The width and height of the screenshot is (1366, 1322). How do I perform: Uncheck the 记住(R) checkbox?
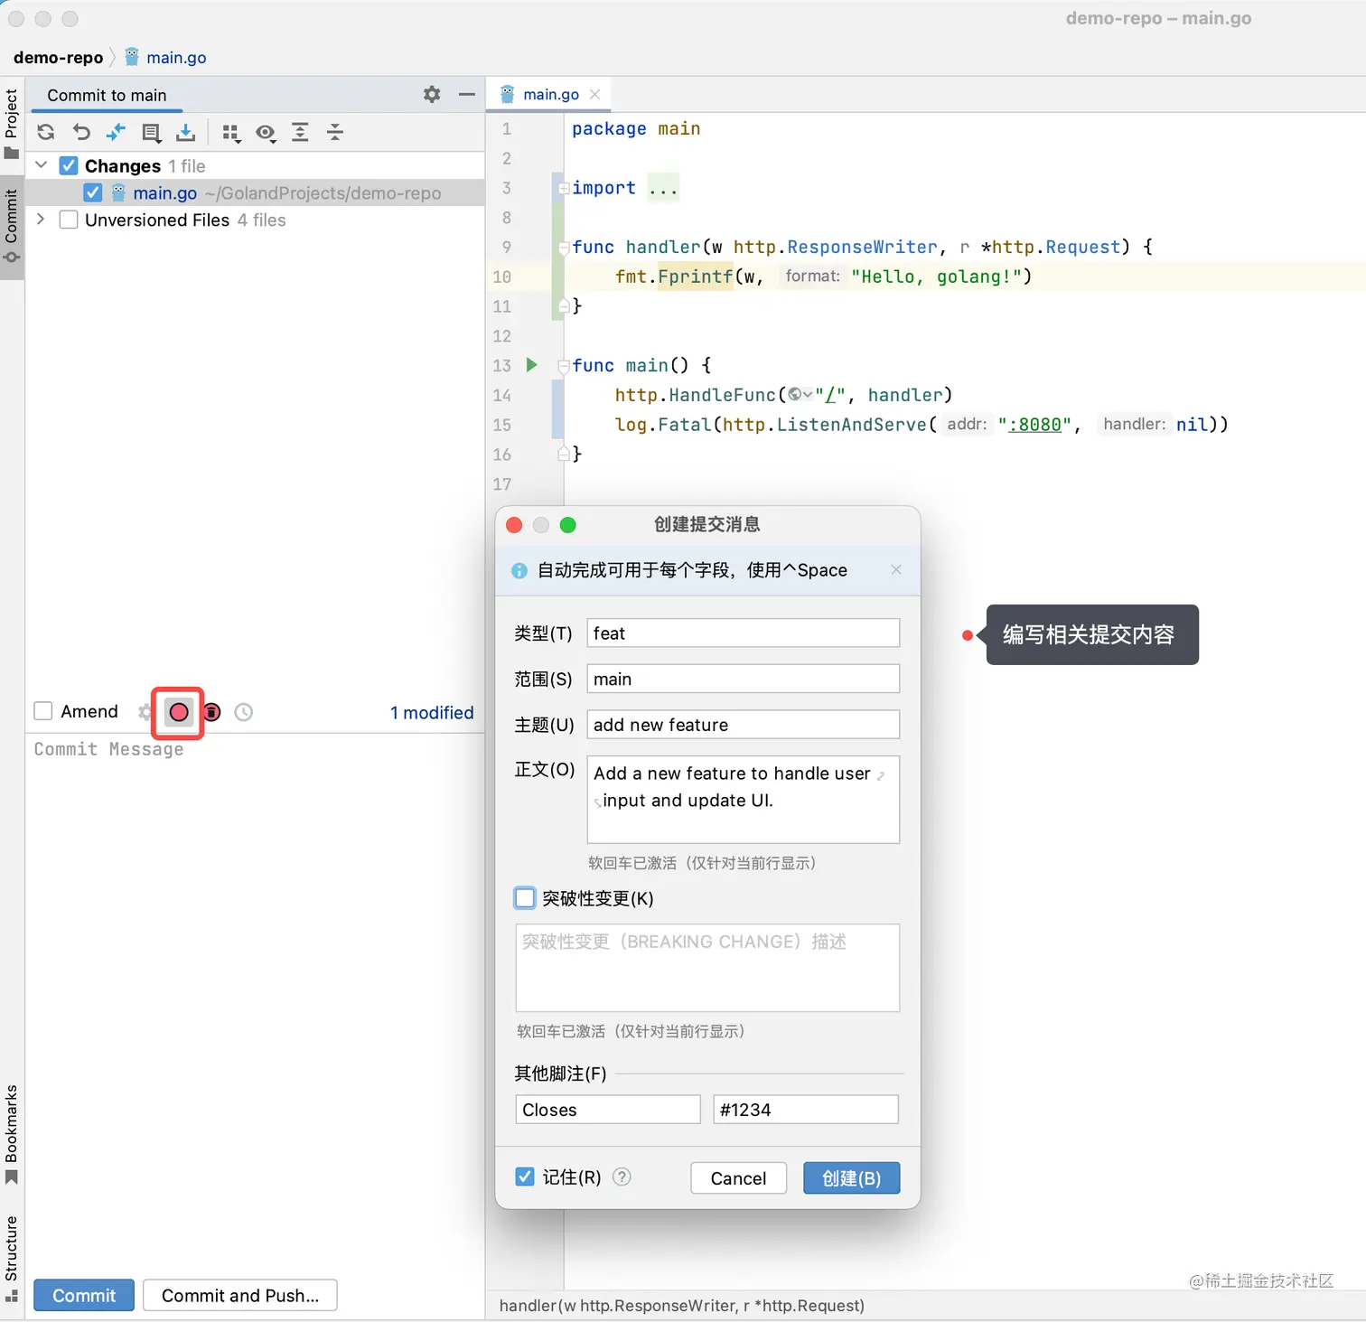click(x=525, y=1177)
